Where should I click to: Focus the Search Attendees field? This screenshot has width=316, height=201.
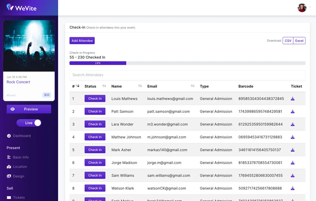(187, 75)
